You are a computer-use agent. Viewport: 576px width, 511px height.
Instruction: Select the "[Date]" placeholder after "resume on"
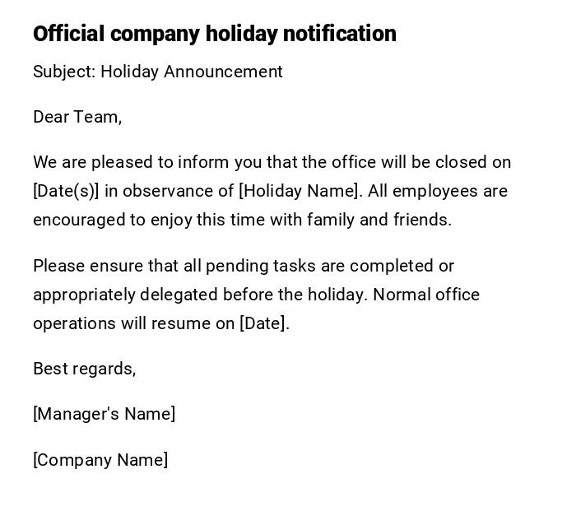pyautogui.click(x=264, y=323)
